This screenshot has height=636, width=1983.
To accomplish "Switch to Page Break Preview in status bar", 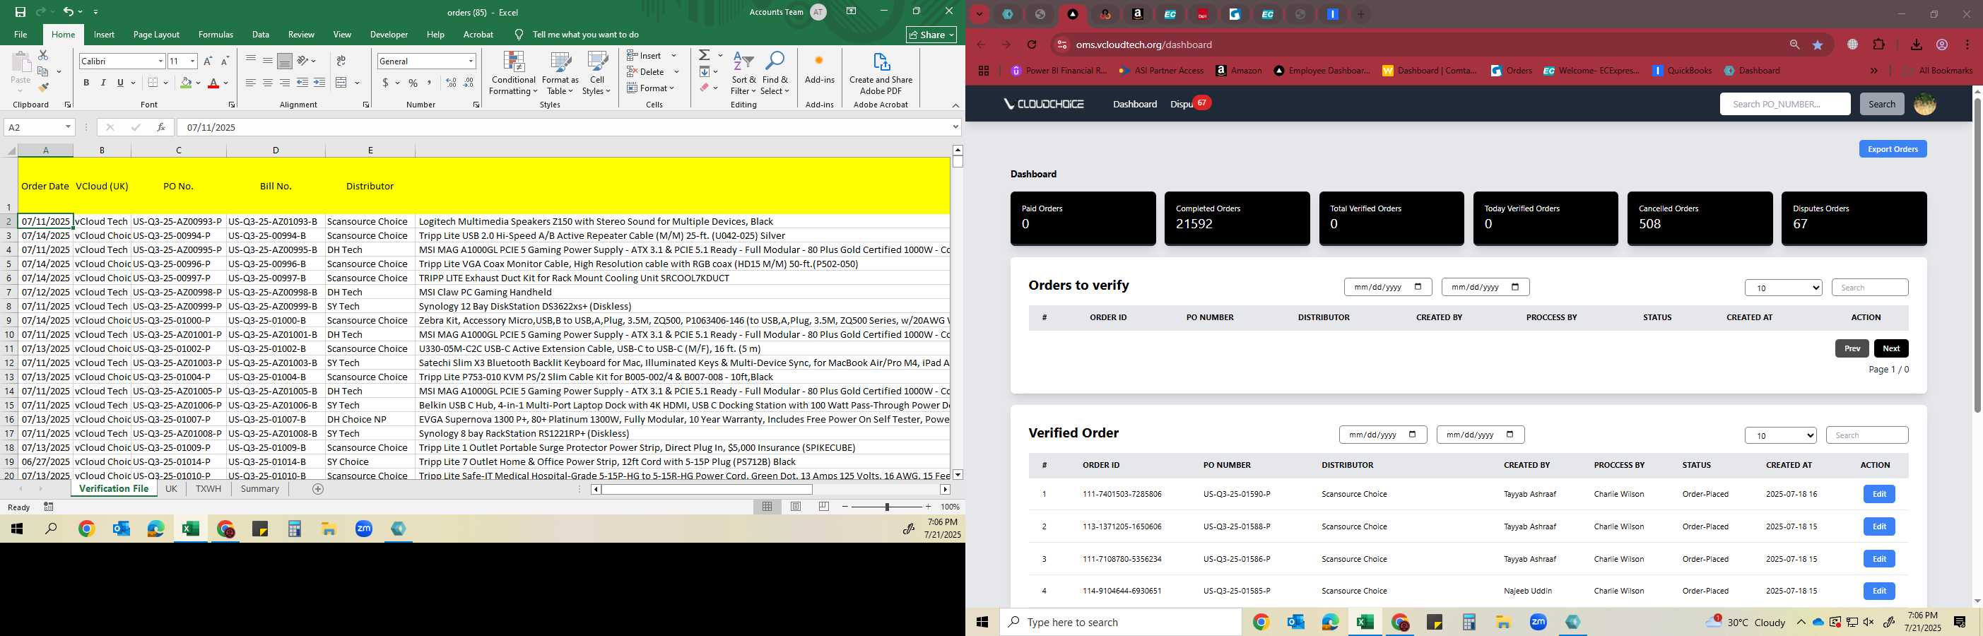I will (824, 507).
